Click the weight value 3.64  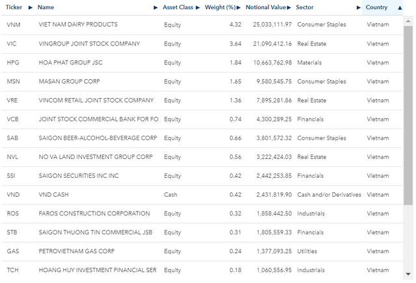pos(235,43)
